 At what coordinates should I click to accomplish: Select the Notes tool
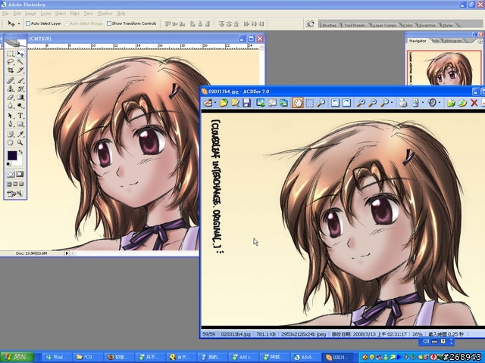coord(10,135)
